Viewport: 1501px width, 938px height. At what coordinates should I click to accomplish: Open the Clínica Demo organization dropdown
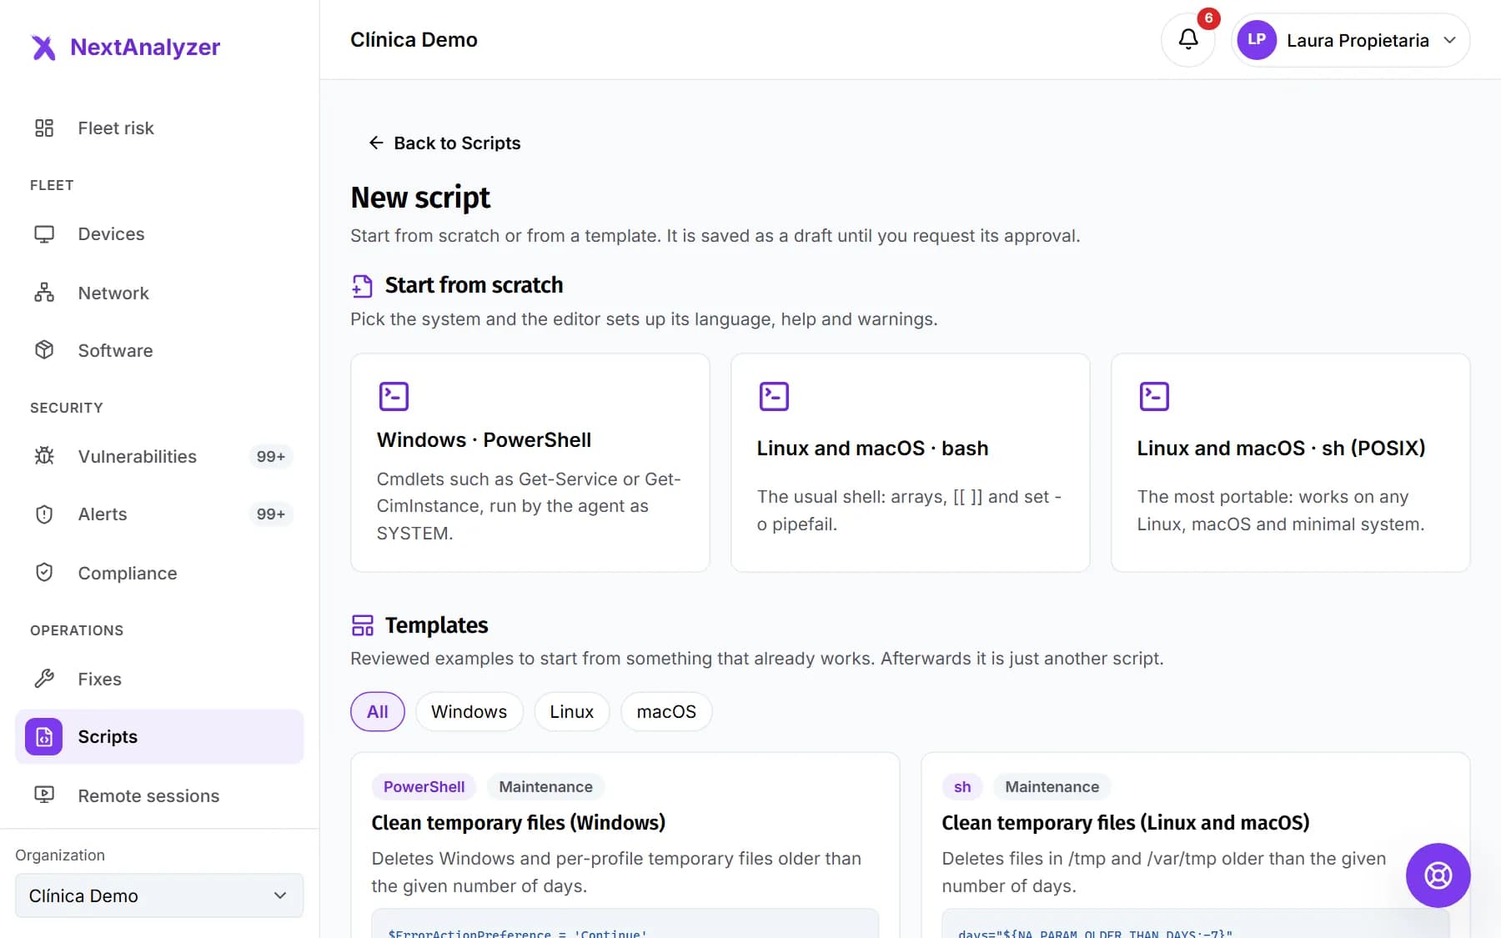click(159, 895)
